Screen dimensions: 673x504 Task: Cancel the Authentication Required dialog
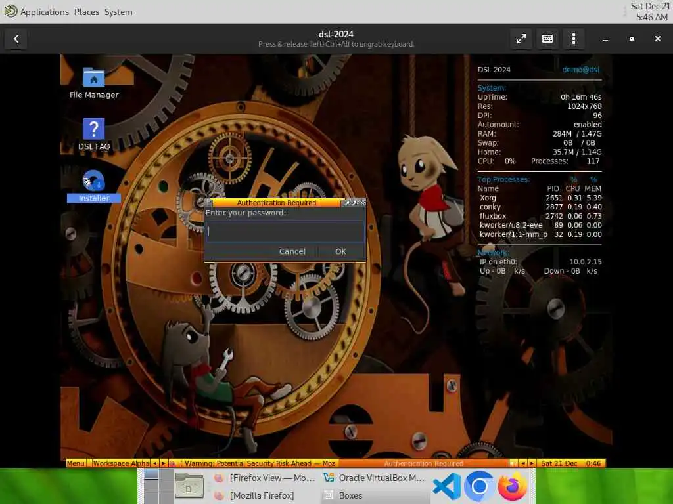click(292, 251)
